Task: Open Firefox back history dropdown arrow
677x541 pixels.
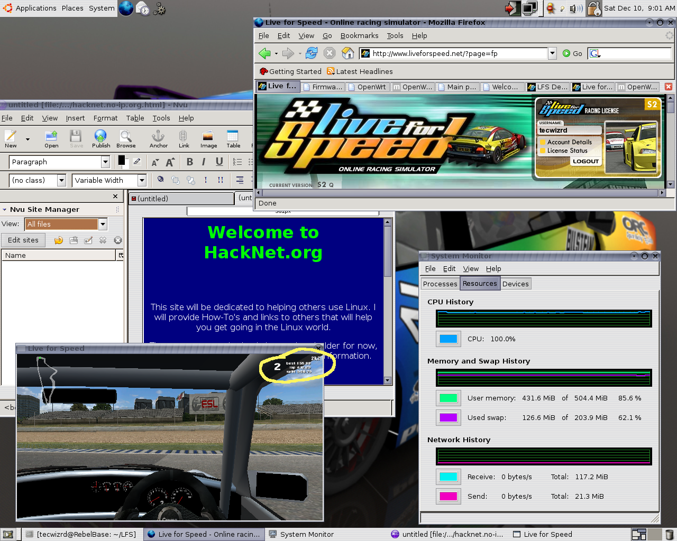Action: [276, 53]
